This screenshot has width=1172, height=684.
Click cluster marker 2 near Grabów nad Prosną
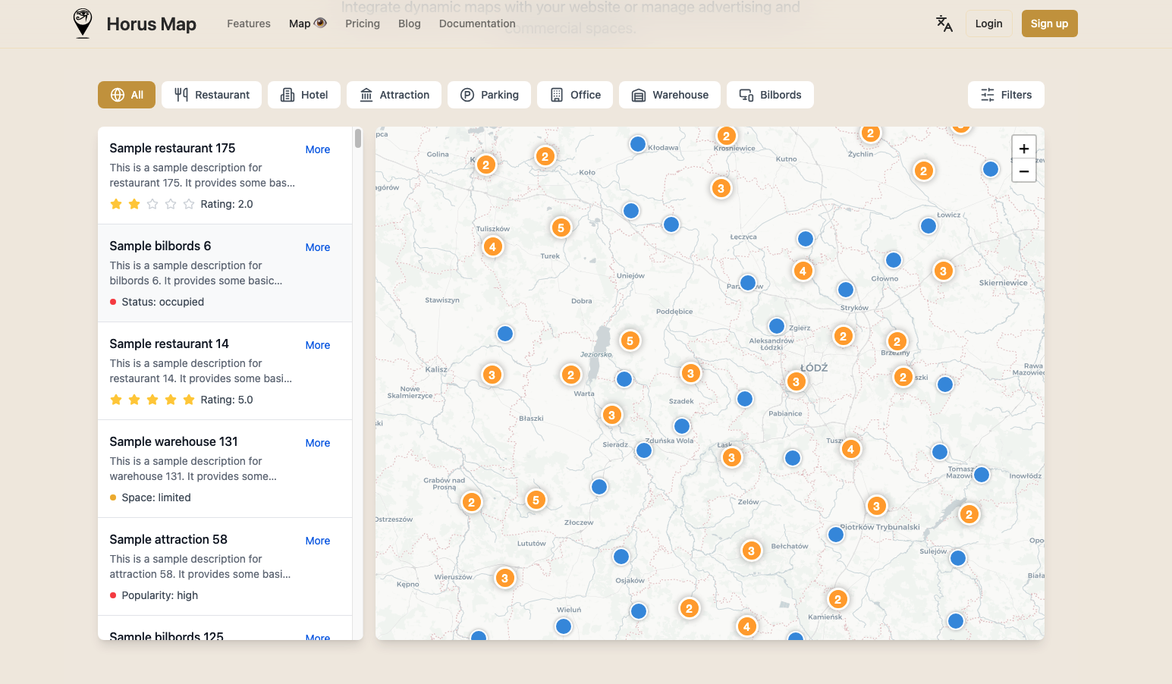point(471,502)
